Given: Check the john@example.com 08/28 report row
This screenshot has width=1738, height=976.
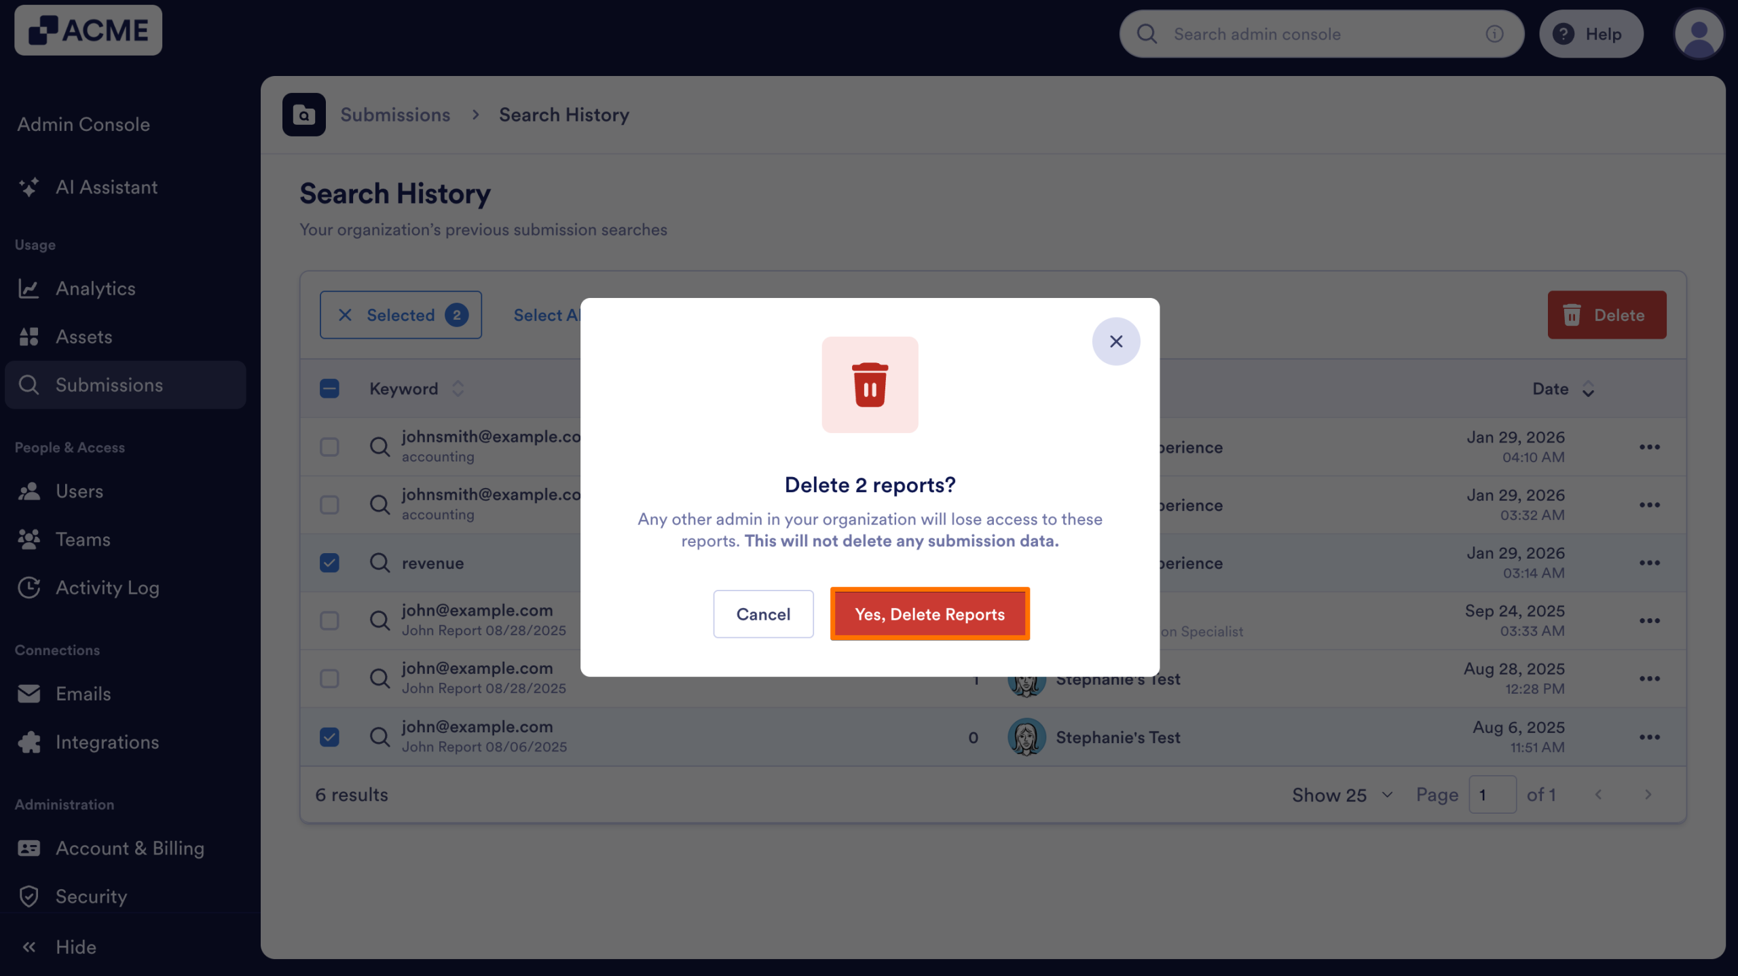Looking at the screenshot, I should coord(330,620).
